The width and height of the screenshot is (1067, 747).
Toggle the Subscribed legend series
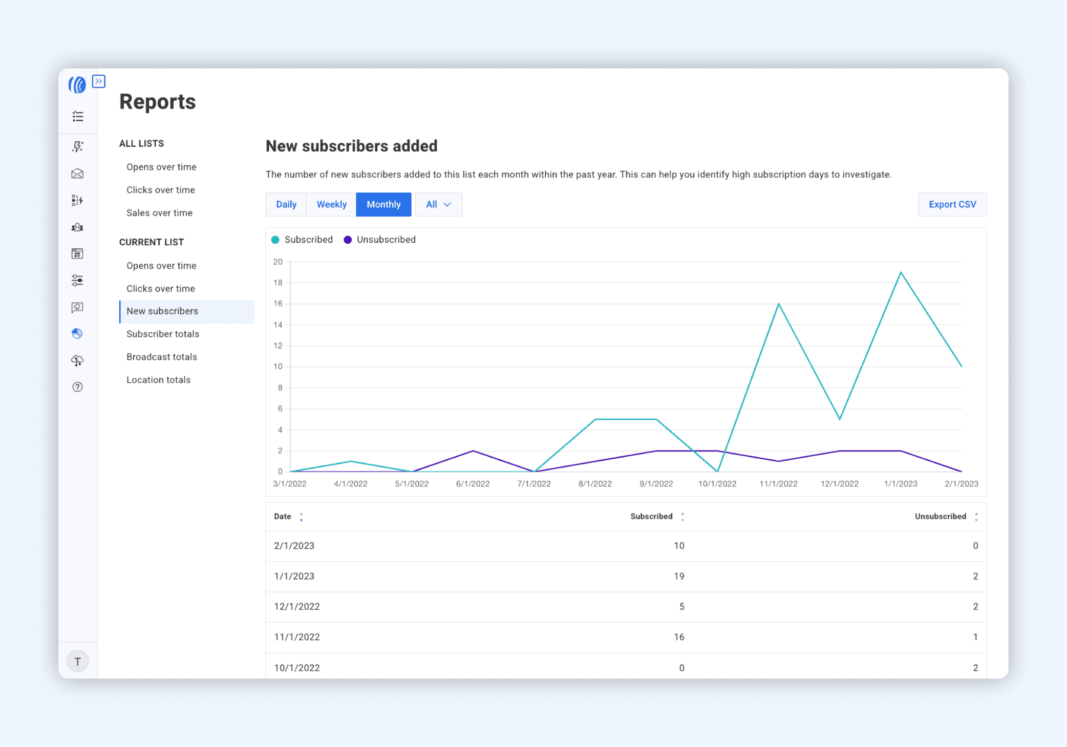[302, 240]
